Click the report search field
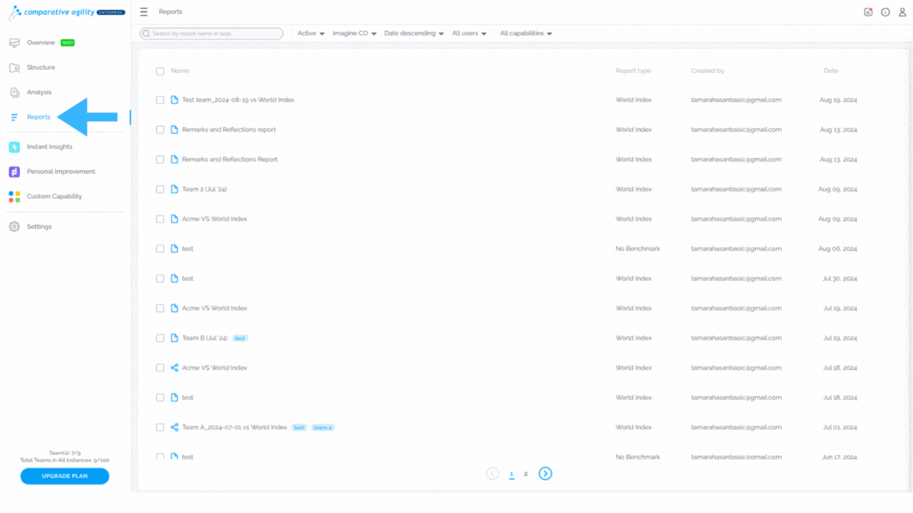This screenshot has height=513, width=913. point(212,34)
